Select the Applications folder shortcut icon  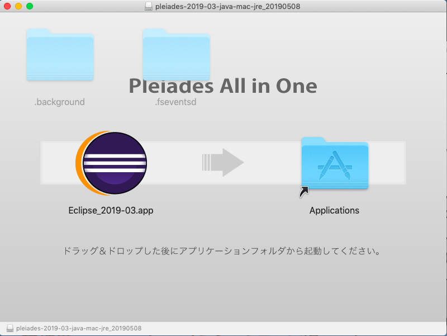tap(335, 163)
